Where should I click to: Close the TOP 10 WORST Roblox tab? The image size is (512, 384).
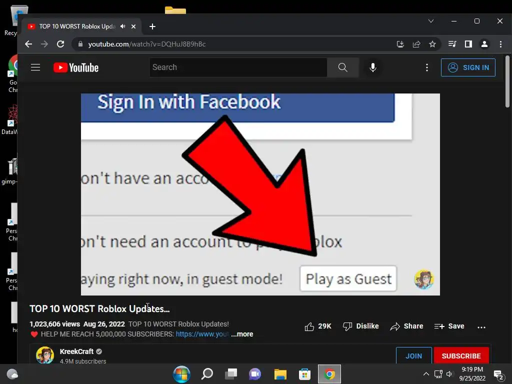pos(133,26)
